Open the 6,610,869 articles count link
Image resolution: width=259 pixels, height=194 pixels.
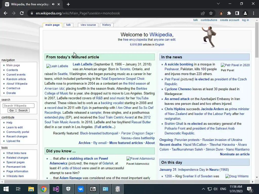click(x=136, y=44)
